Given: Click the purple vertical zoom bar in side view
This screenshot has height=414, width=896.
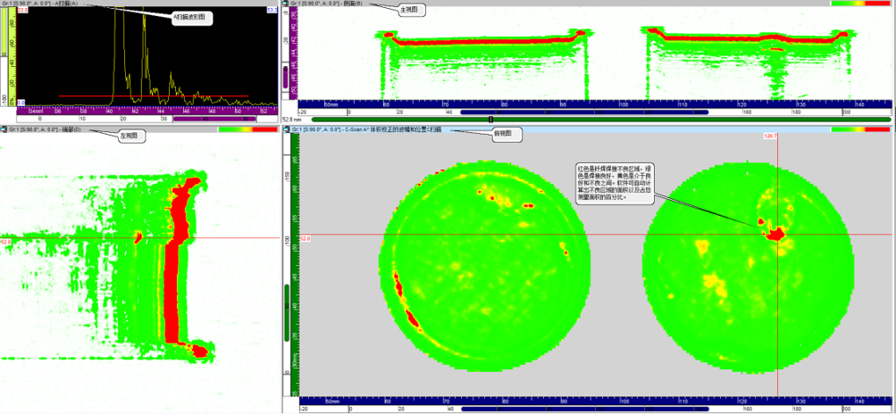Looking at the screenshot, I should pos(286,71).
